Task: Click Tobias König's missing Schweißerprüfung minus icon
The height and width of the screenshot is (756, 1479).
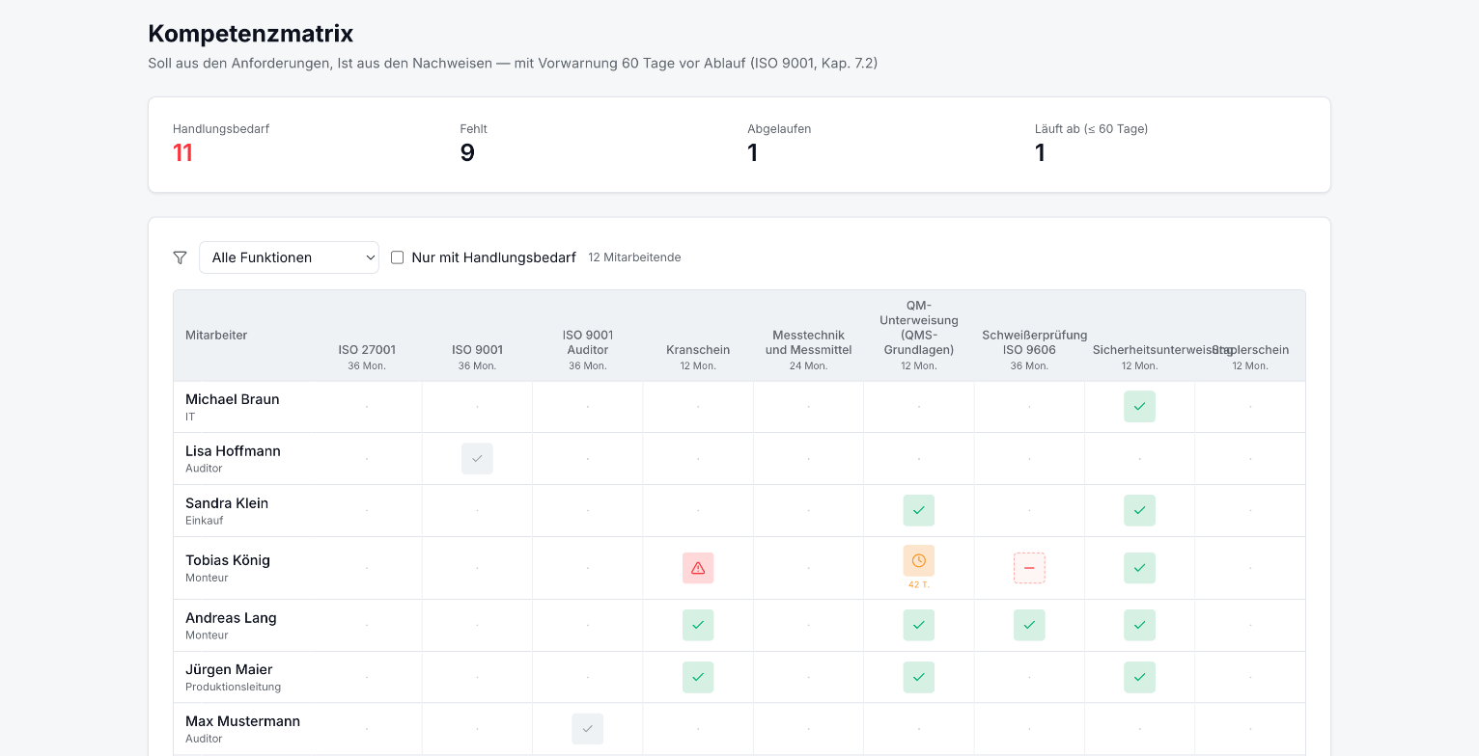Action: click(1029, 568)
